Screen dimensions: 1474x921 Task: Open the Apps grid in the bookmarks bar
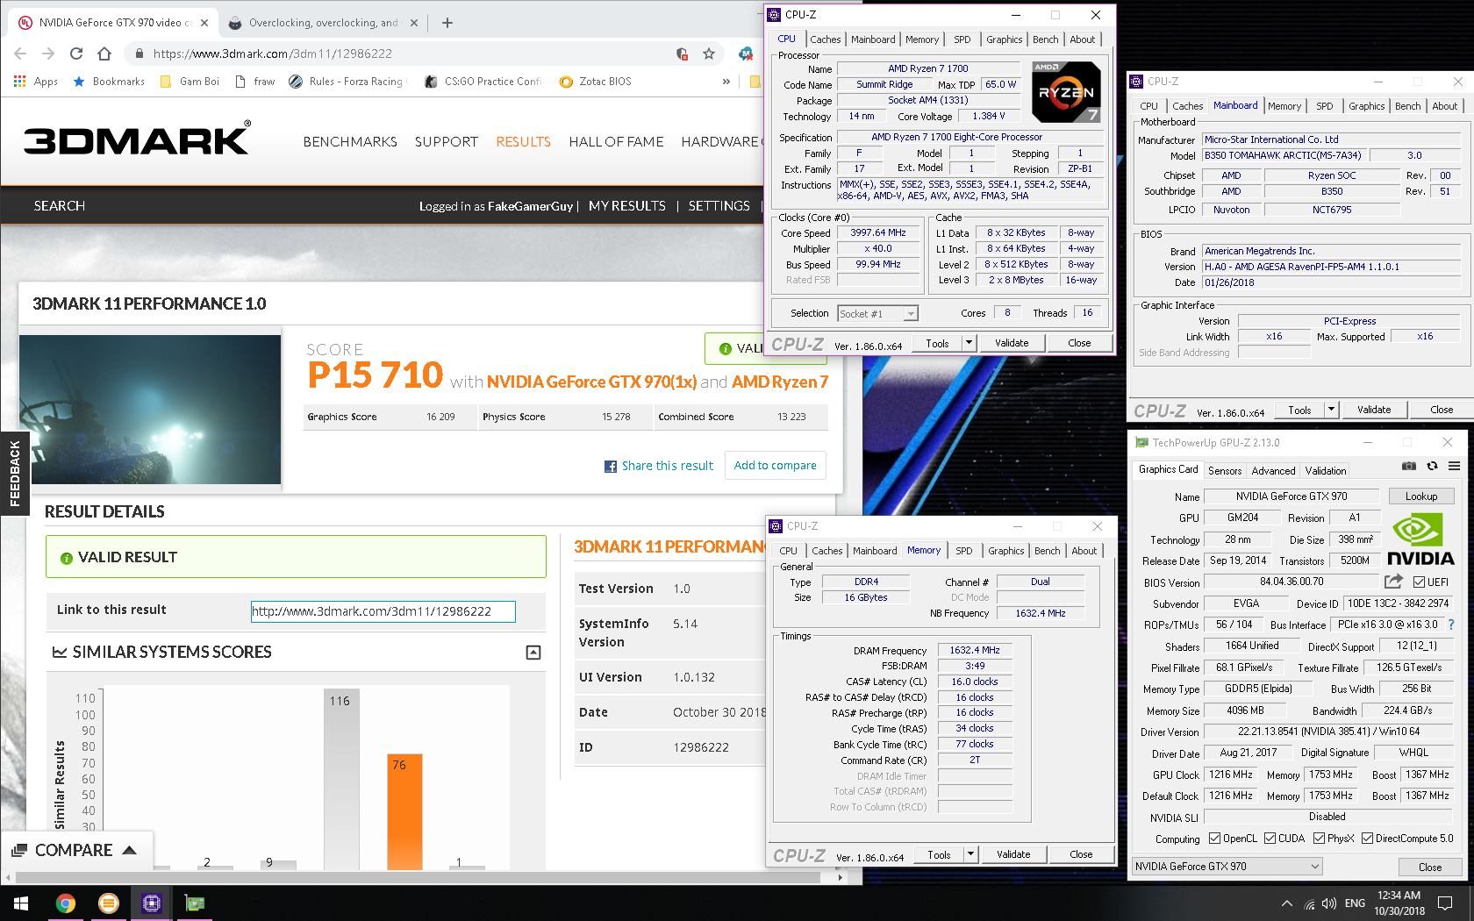coord(36,82)
